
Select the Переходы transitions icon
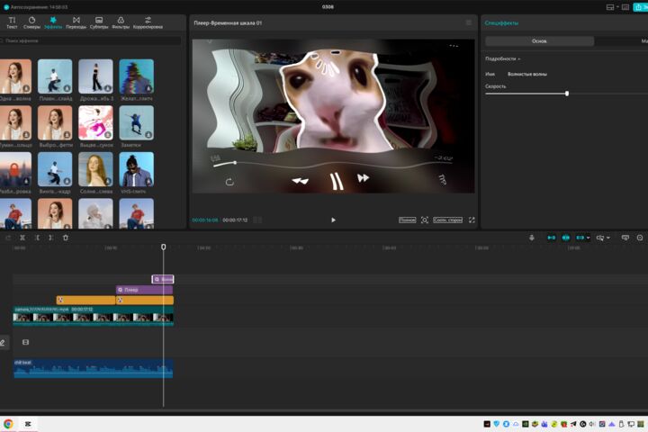click(x=76, y=22)
